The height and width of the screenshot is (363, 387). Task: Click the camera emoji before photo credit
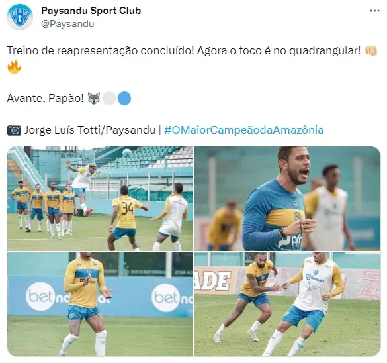click(14, 130)
